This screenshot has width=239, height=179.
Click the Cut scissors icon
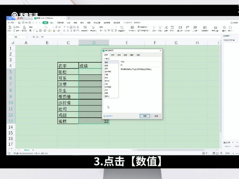click(15, 27)
